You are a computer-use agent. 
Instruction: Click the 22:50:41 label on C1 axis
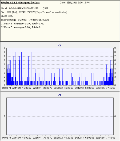click(x=37, y=88)
